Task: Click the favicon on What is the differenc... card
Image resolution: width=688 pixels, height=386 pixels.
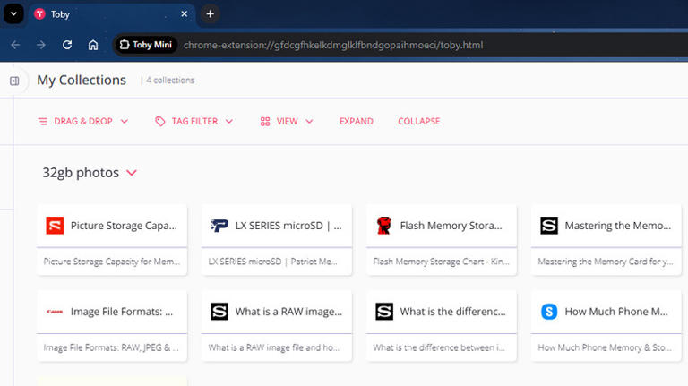Action: point(384,312)
